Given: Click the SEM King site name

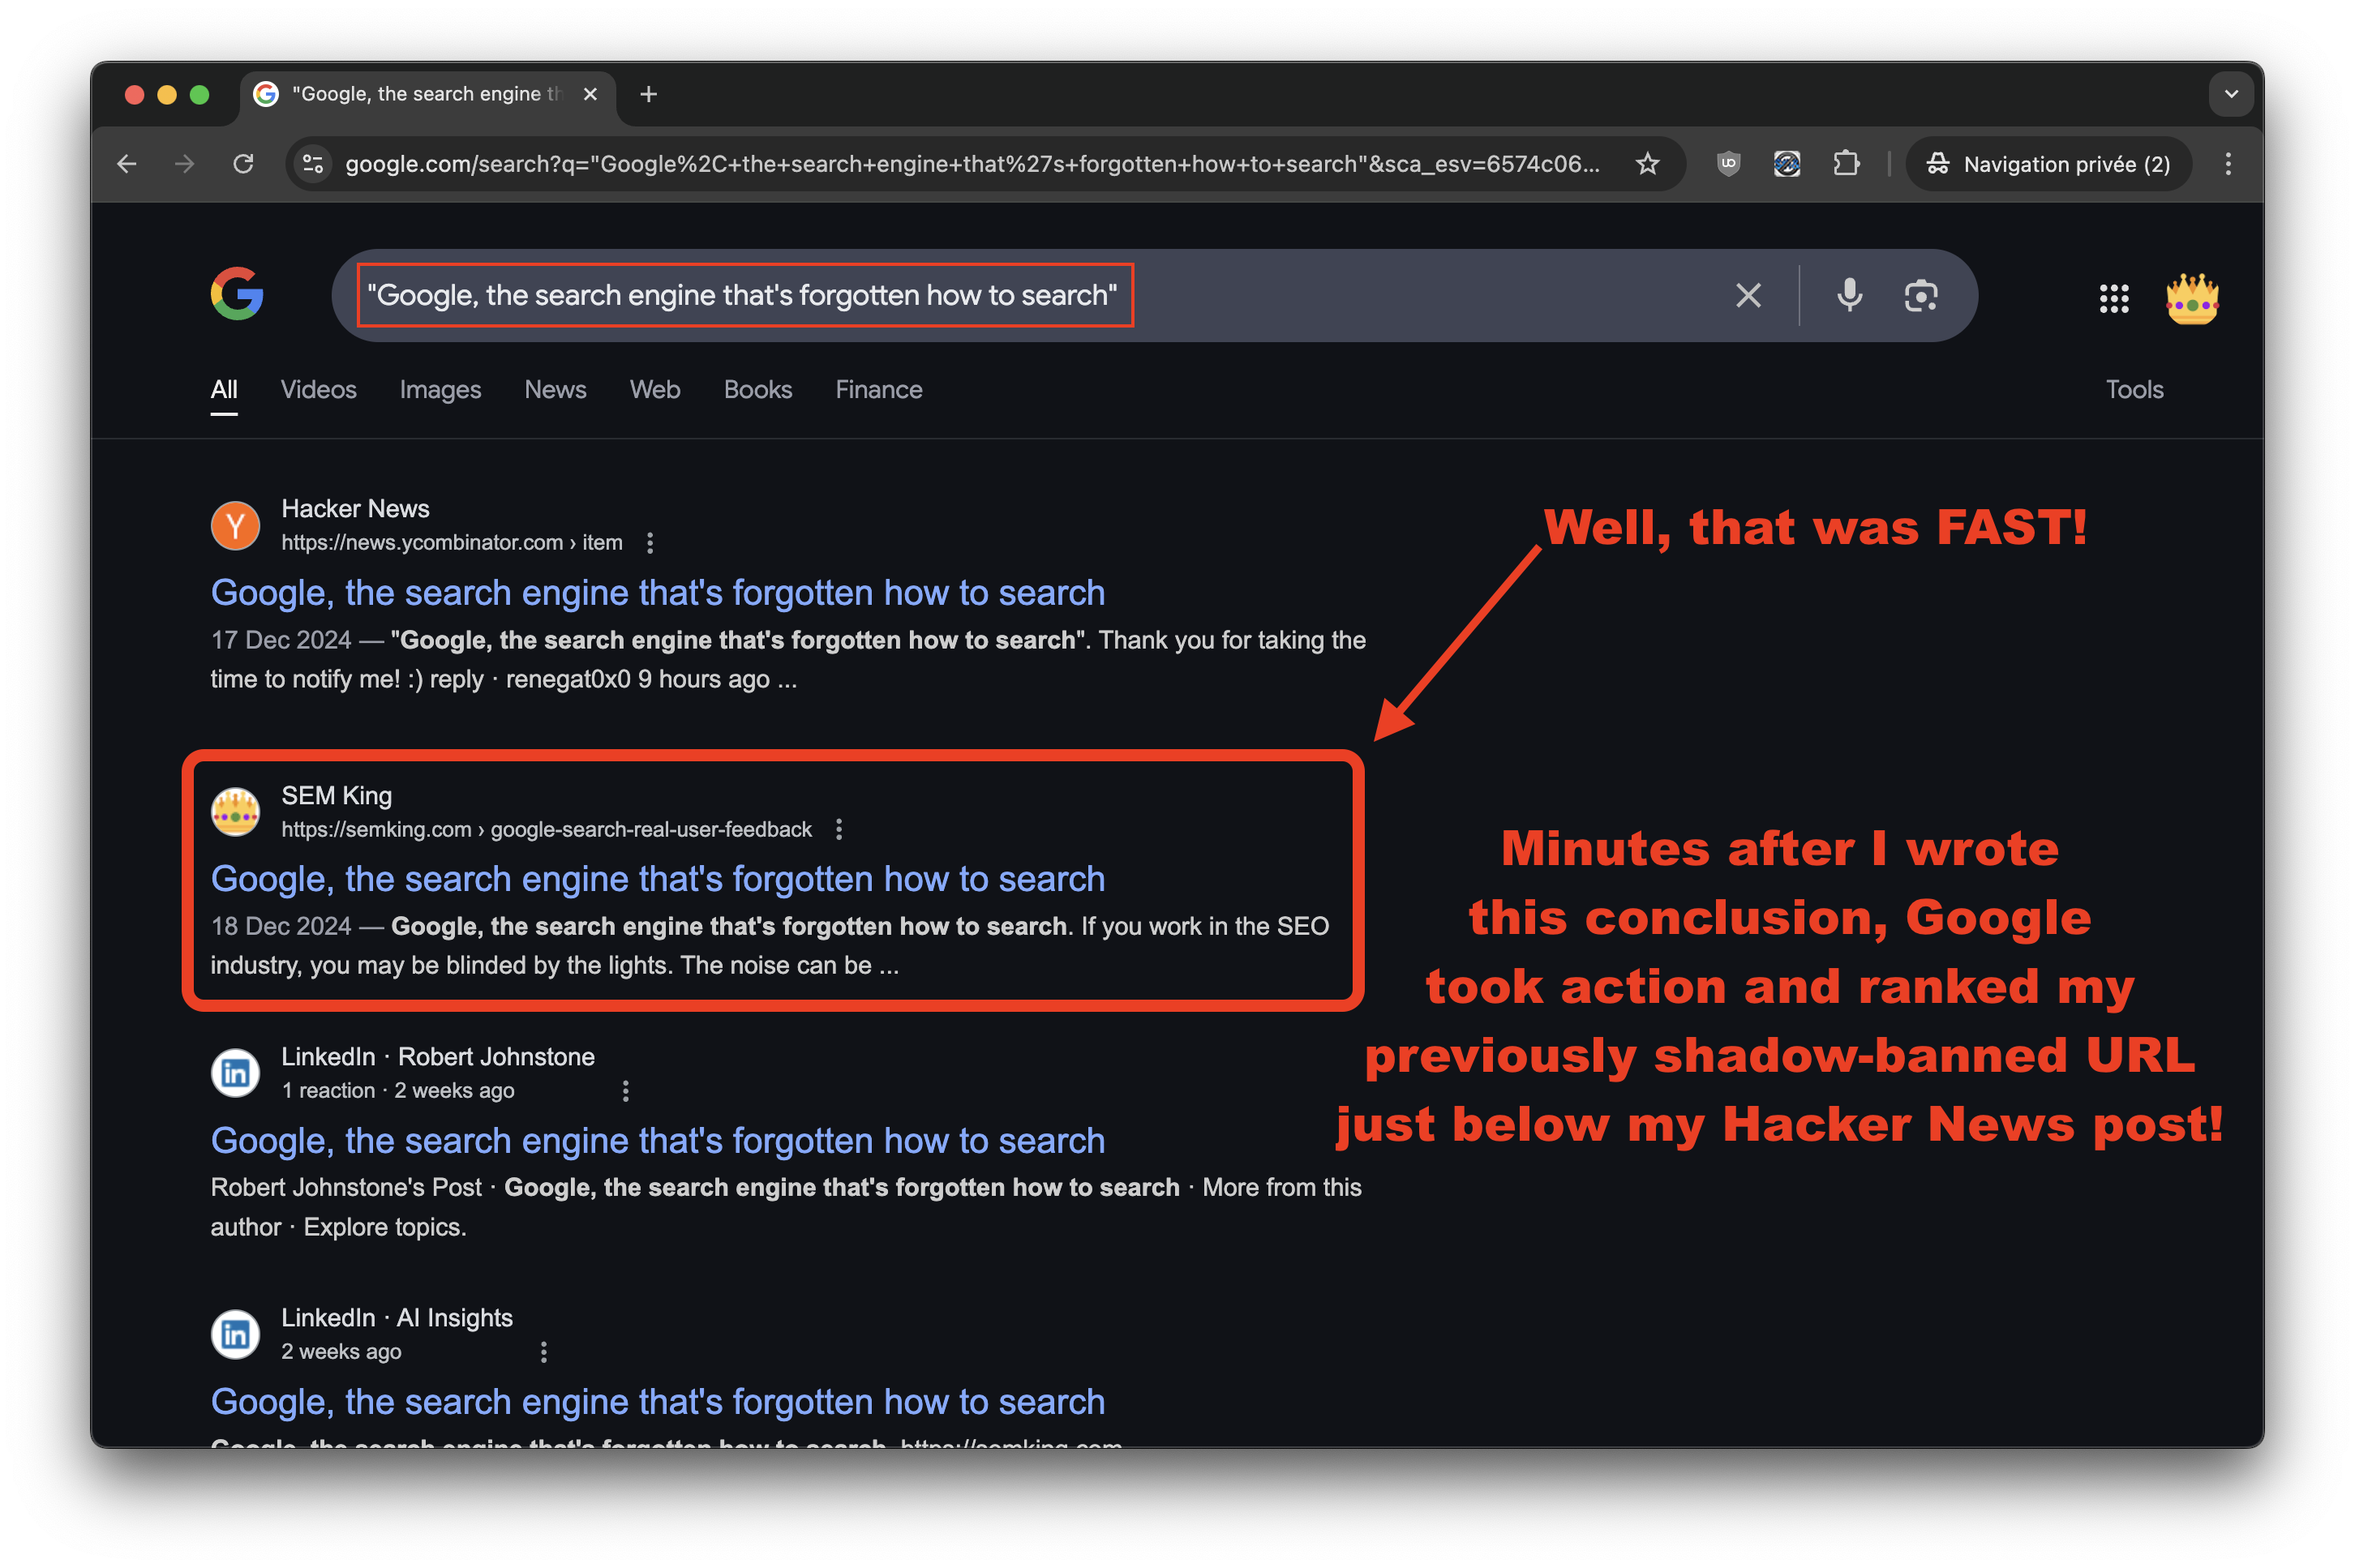Looking at the screenshot, I should click(x=336, y=796).
